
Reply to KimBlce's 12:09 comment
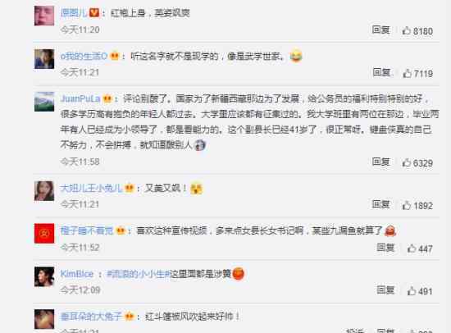pos(385,290)
